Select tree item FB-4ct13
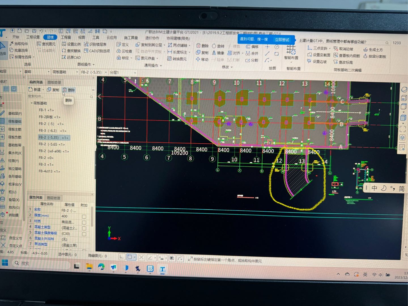This screenshot has height=306, width=408. [x=49, y=171]
